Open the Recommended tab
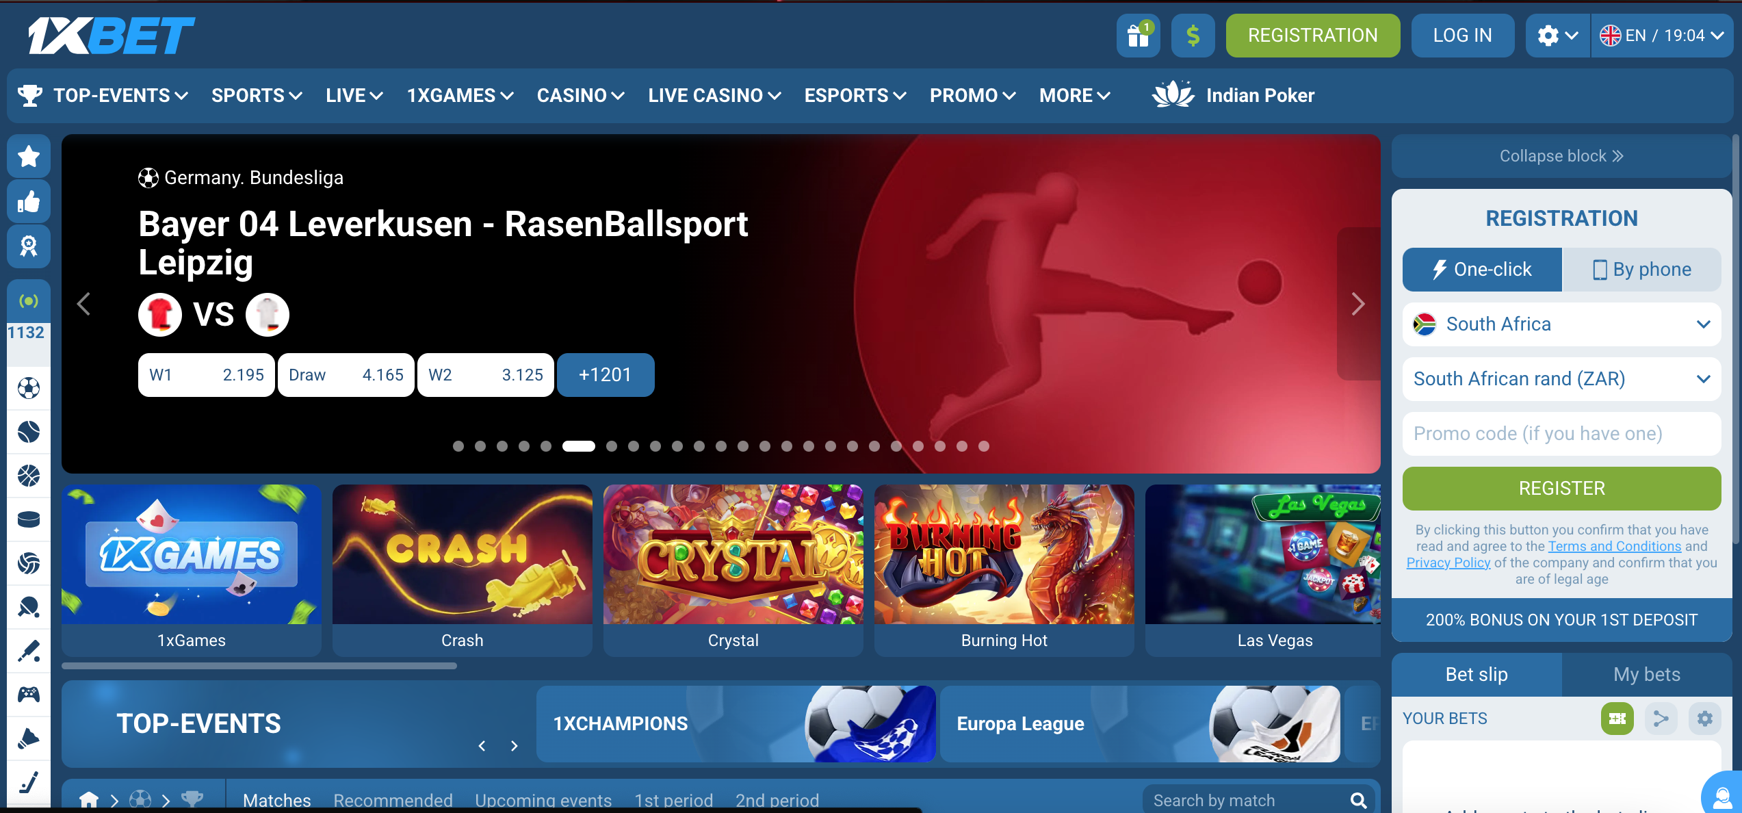 click(x=393, y=800)
